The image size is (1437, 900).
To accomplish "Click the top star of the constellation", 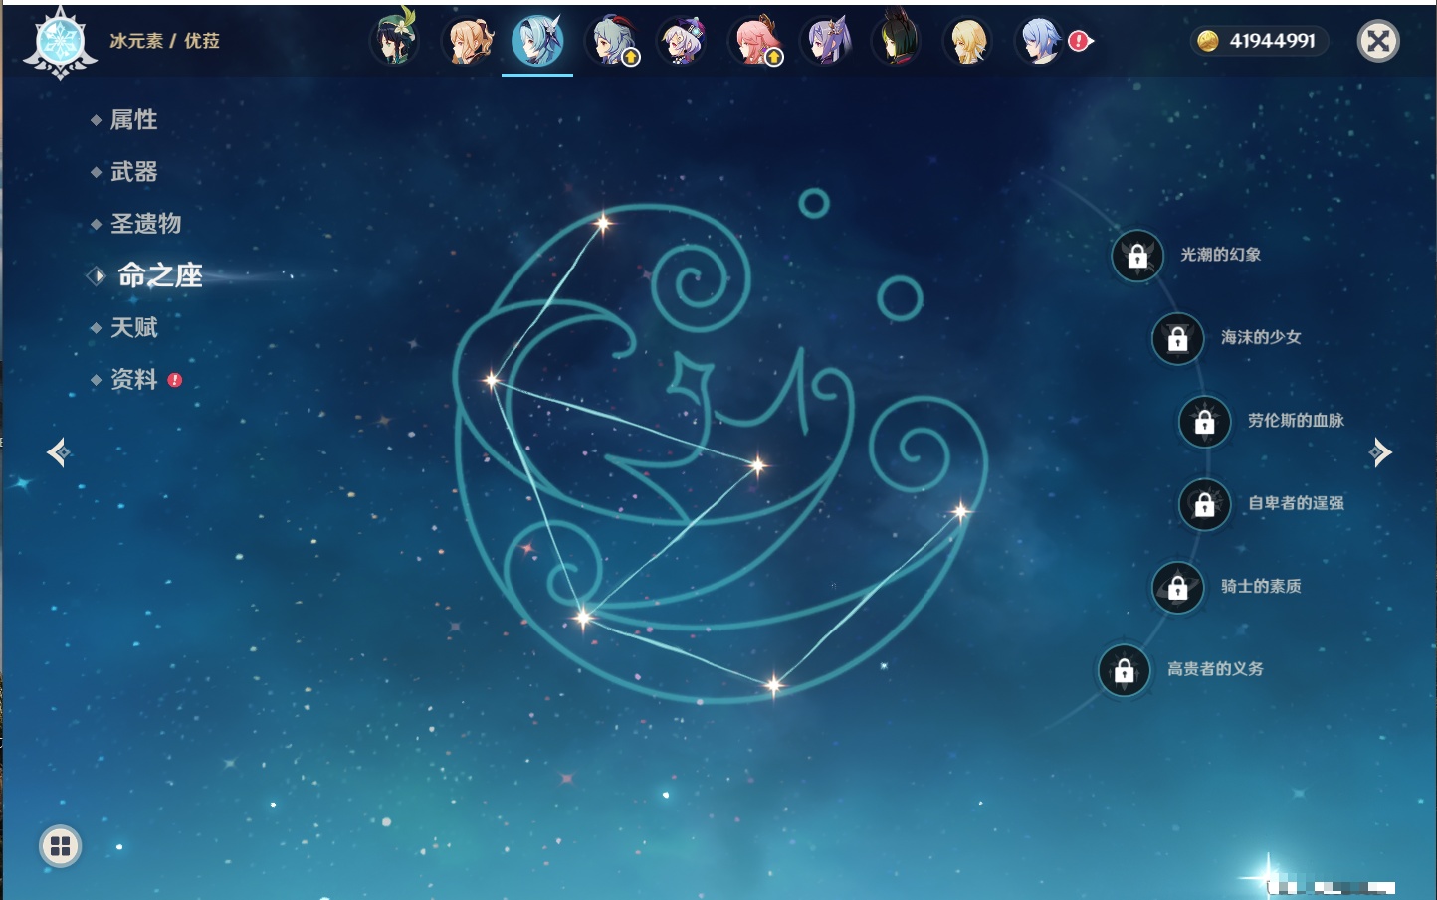I will (603, 223).
